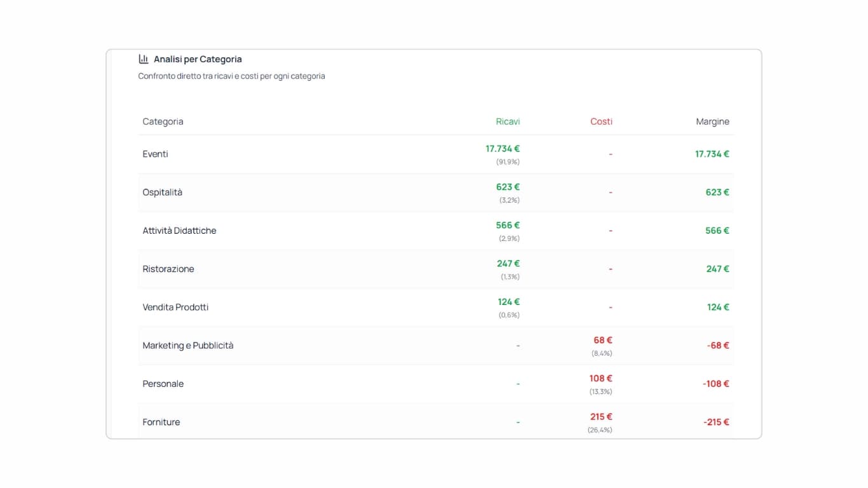Click the red Costi column header

coord(601,121)
